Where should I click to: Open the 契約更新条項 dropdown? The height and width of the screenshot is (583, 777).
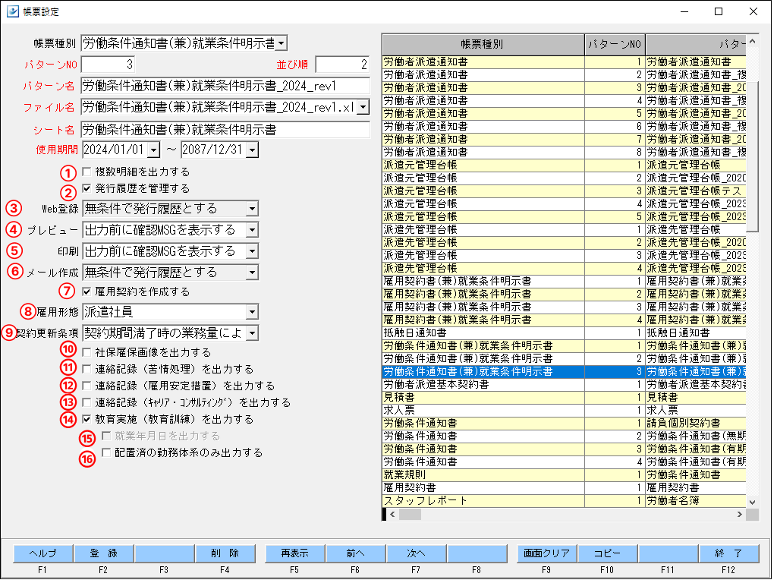252,332
